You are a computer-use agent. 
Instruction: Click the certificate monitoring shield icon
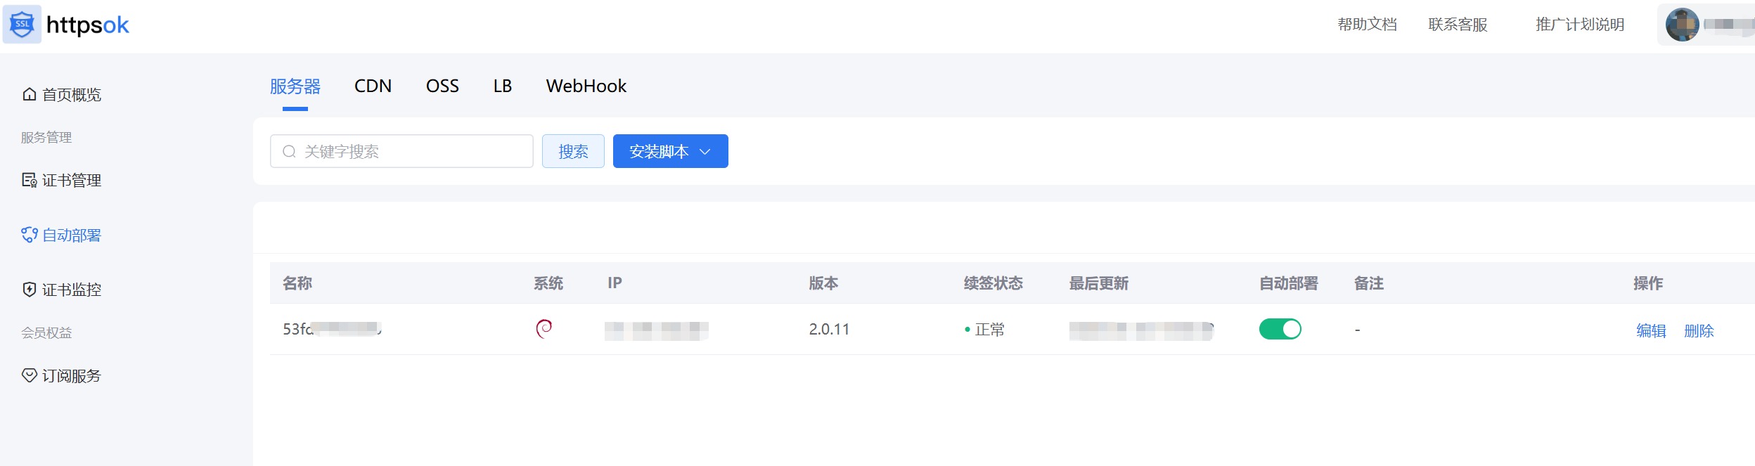click(x=30, y=290)
